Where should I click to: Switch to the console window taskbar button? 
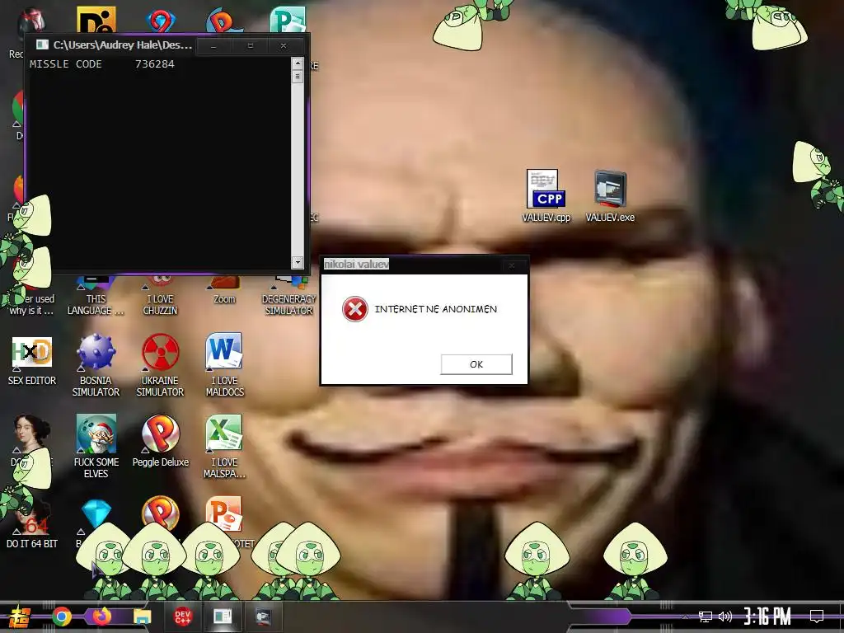[x=223, y=617]
